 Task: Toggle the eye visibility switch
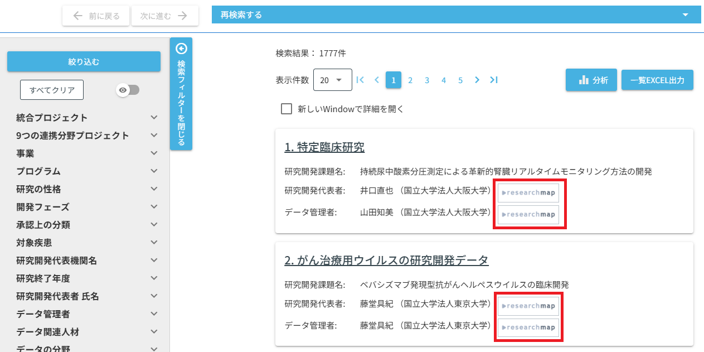click(x=128, y=90)
